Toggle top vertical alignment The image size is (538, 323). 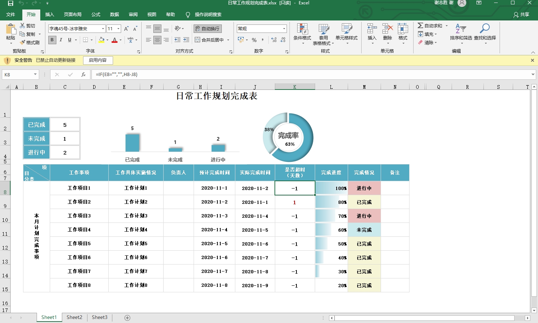click(x=148, y=28)
